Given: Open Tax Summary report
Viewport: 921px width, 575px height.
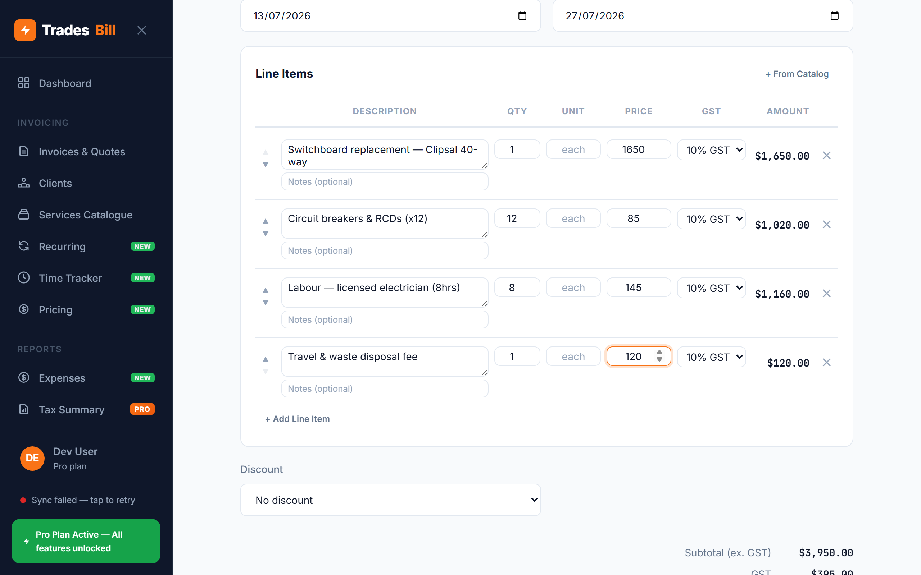Looking at the screenshot, I should [86, 409].
